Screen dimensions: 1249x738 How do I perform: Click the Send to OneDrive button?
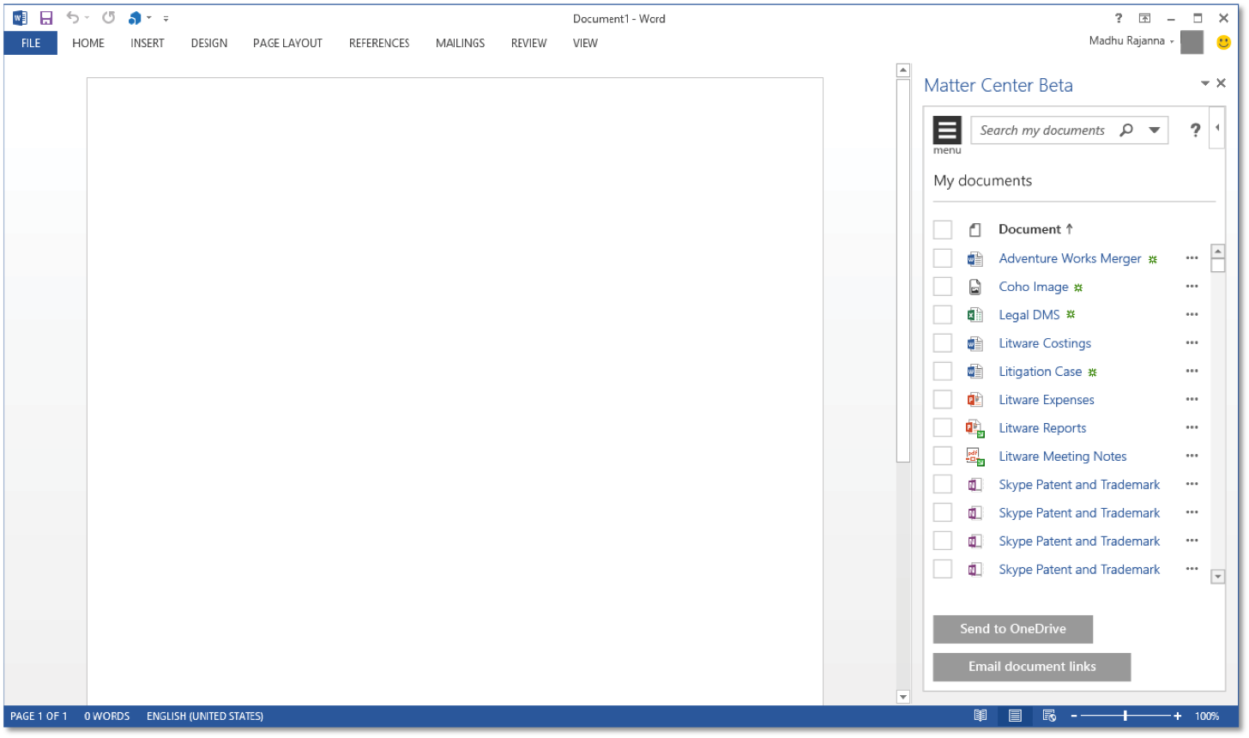[1013, 629]
